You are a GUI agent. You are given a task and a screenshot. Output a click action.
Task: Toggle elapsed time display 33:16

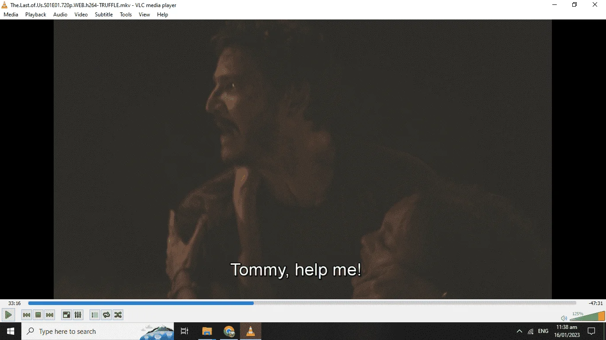click(15, 303)
